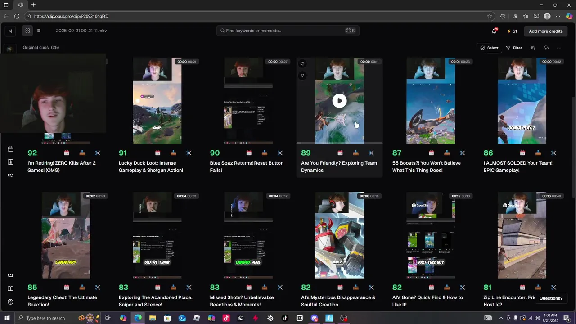
Task: Open the schedule calendar icon for the '89' clip
Action: click(x=340, y=153)
